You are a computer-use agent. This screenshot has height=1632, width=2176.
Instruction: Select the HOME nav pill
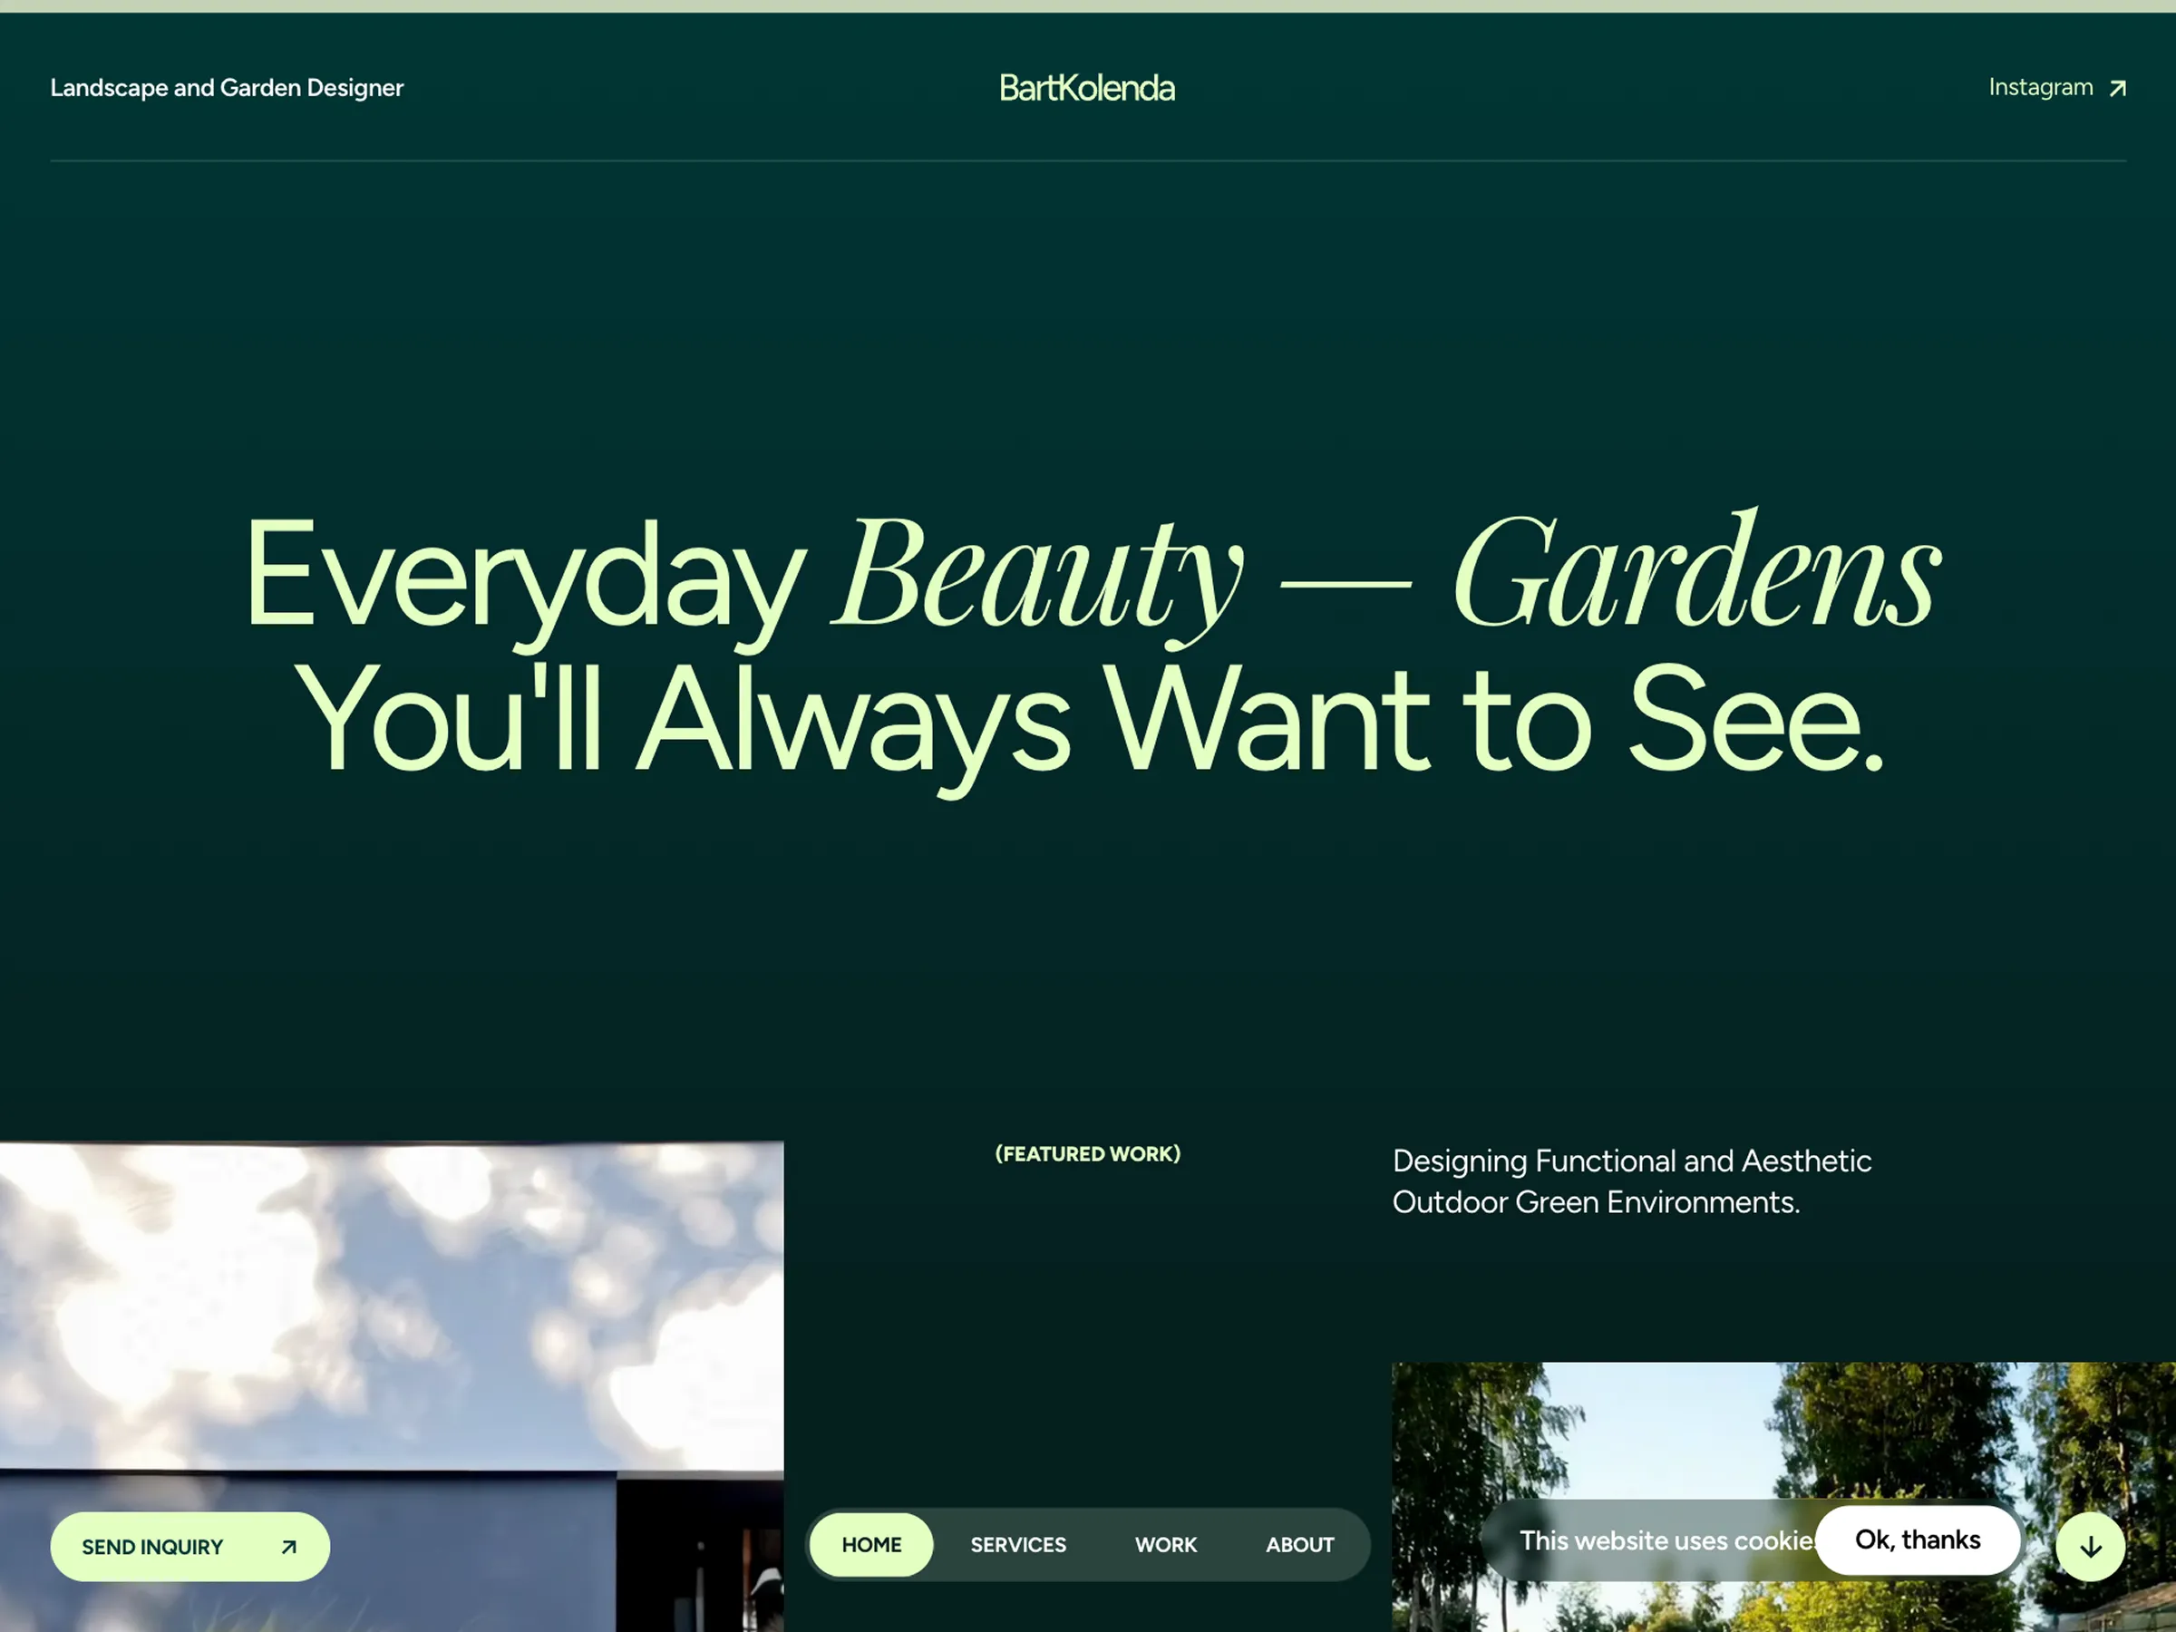pos(870,1544)
